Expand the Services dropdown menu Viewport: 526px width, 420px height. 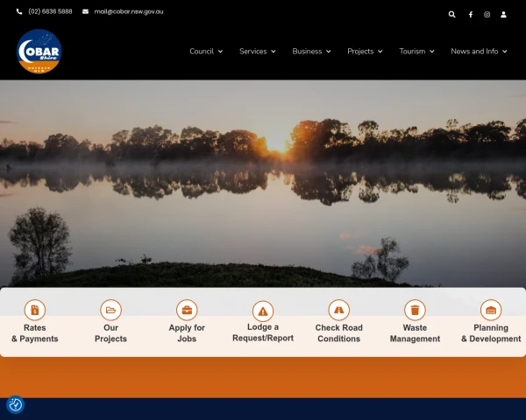click(258, 52)
